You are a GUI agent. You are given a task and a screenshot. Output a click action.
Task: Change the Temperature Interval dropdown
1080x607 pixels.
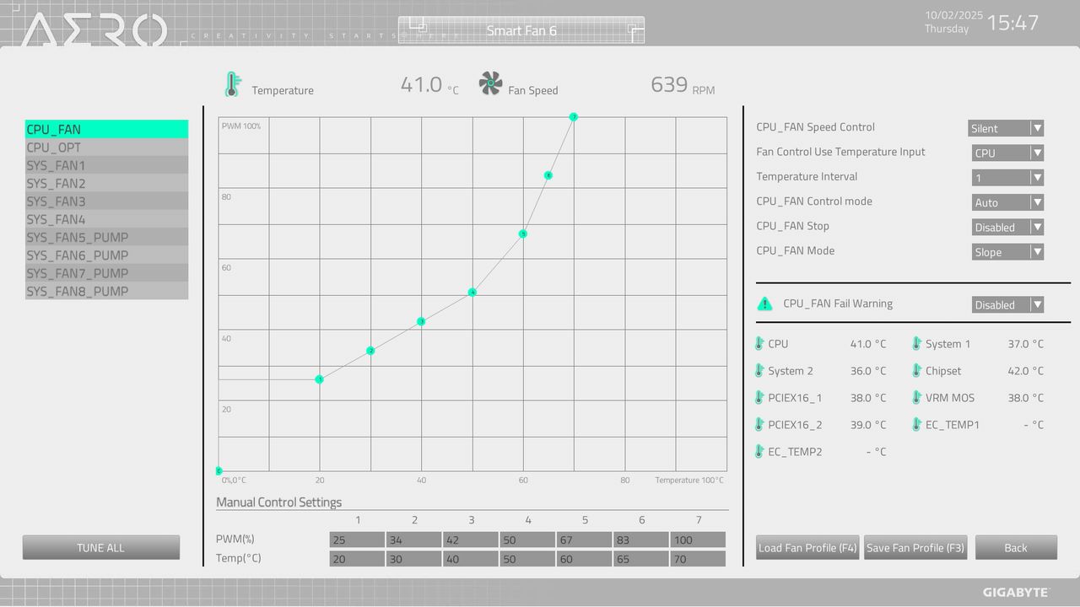(1007, 178)
